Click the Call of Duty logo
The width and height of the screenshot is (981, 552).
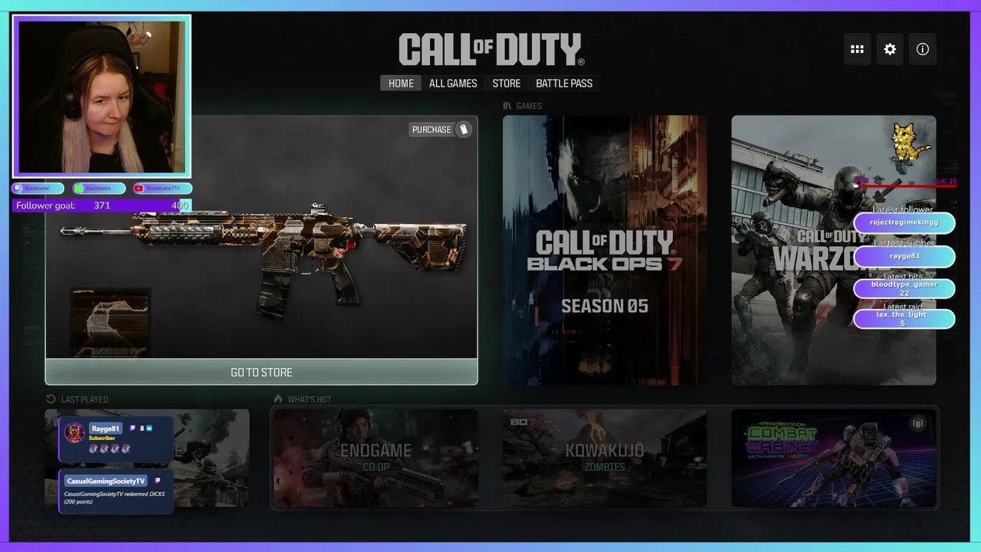point(491,50)
